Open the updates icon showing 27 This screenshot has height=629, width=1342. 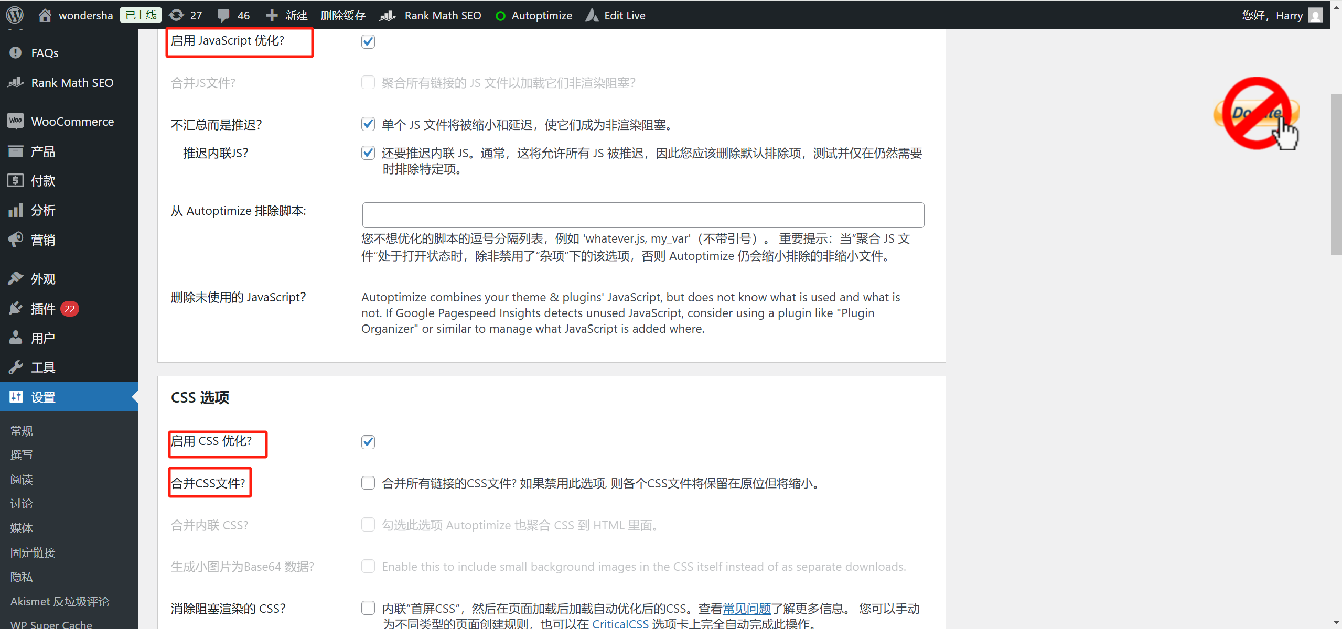[x=185, y=15]
